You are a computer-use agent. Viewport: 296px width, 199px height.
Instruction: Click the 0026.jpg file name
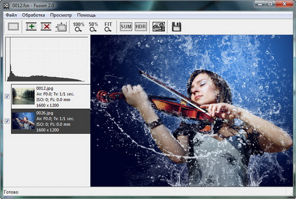(44, 113)
